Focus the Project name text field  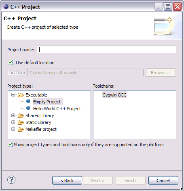(x=106, y=50)
